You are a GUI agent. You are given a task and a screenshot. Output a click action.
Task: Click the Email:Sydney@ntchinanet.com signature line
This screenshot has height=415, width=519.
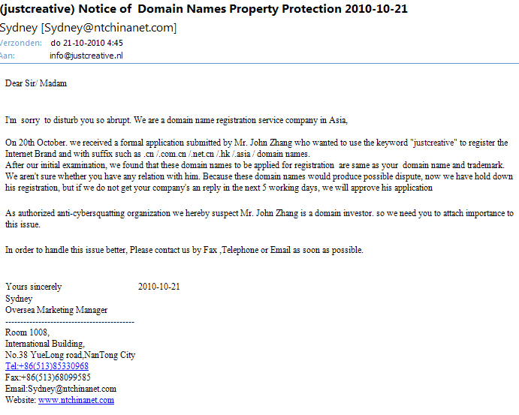[61, 389]
